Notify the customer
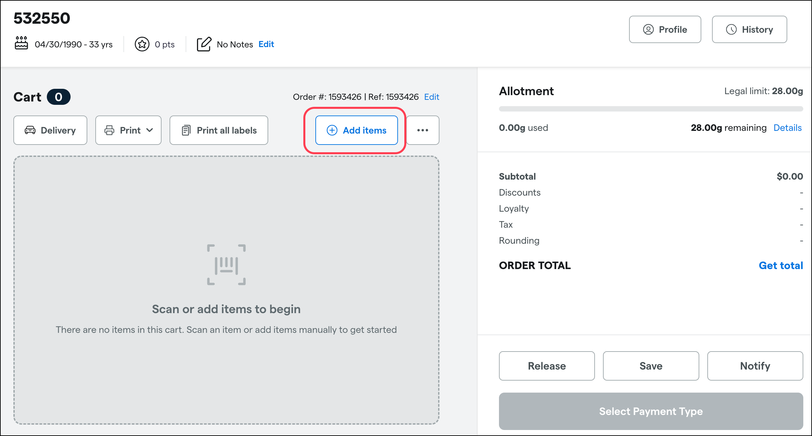 pos(755,366)
